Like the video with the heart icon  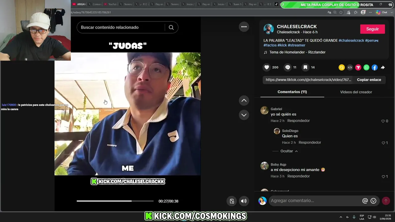267,67
